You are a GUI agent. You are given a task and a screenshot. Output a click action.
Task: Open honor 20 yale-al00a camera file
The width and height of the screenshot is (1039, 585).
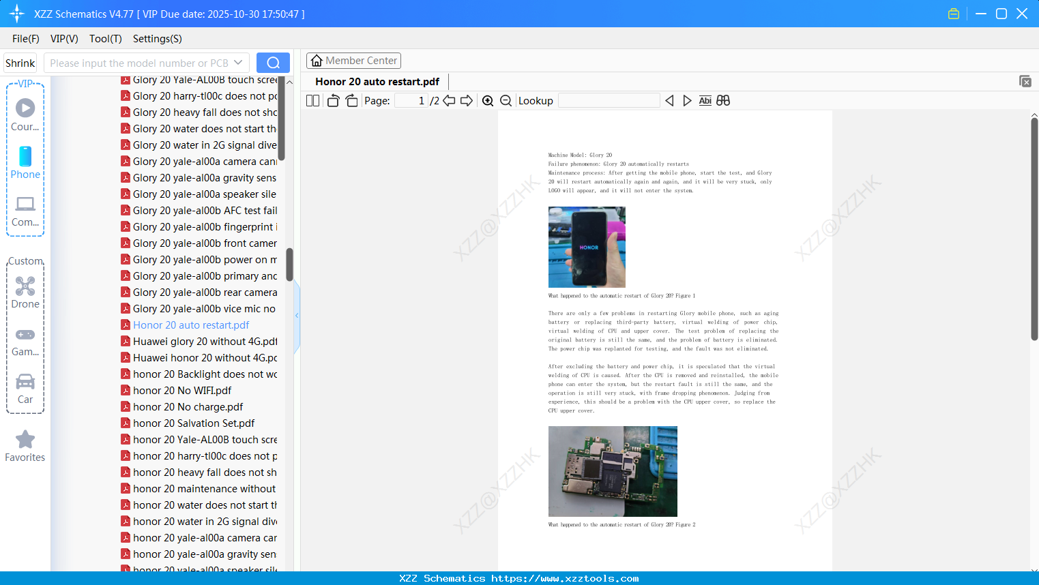(x=199, y=538)
